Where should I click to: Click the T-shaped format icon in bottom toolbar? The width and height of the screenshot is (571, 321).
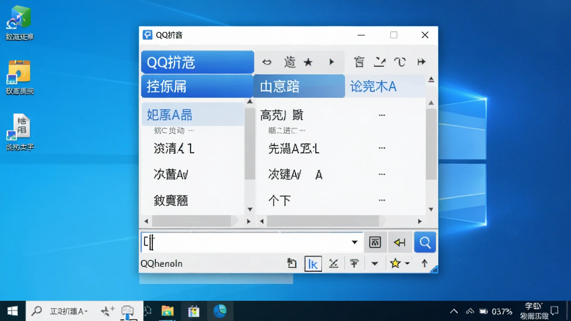point(354,263)
